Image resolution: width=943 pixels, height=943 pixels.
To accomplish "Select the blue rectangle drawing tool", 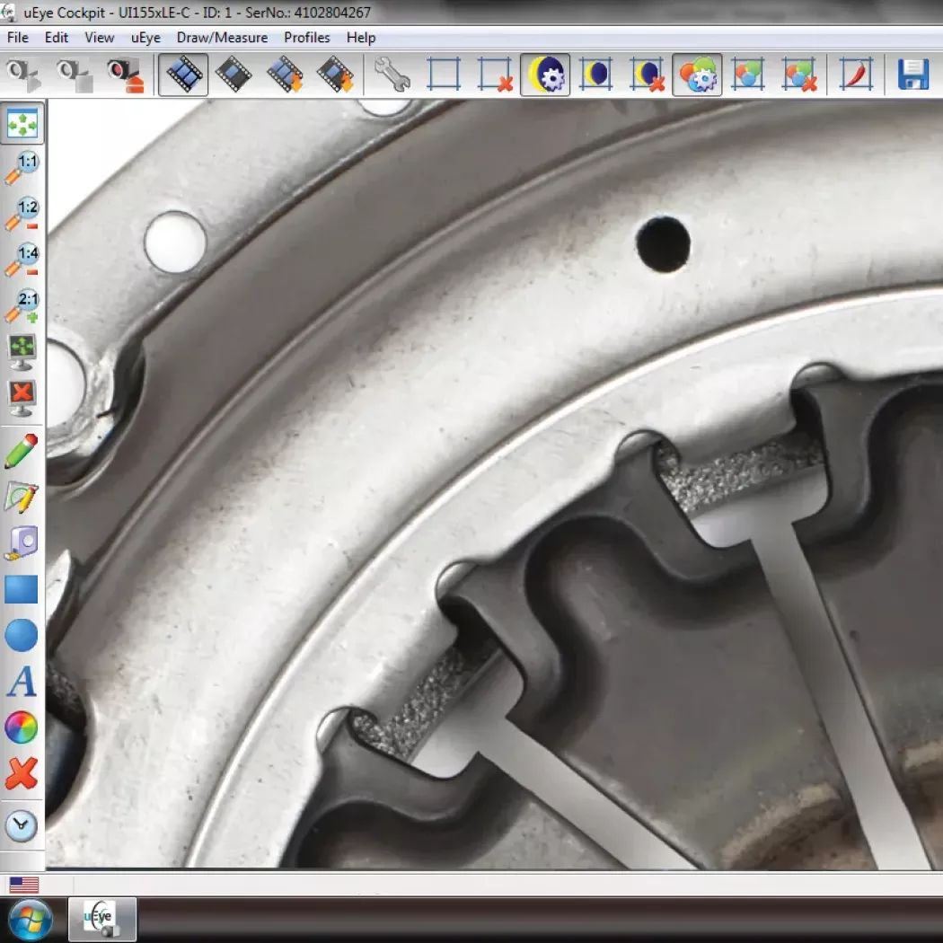I will coord(22,590).
